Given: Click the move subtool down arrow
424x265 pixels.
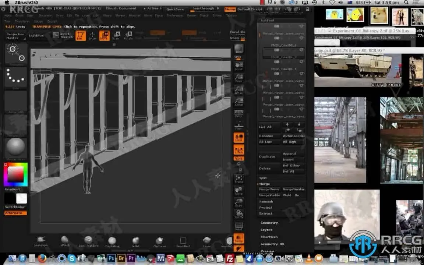Looking at the screenshot, I should (299, 124).
